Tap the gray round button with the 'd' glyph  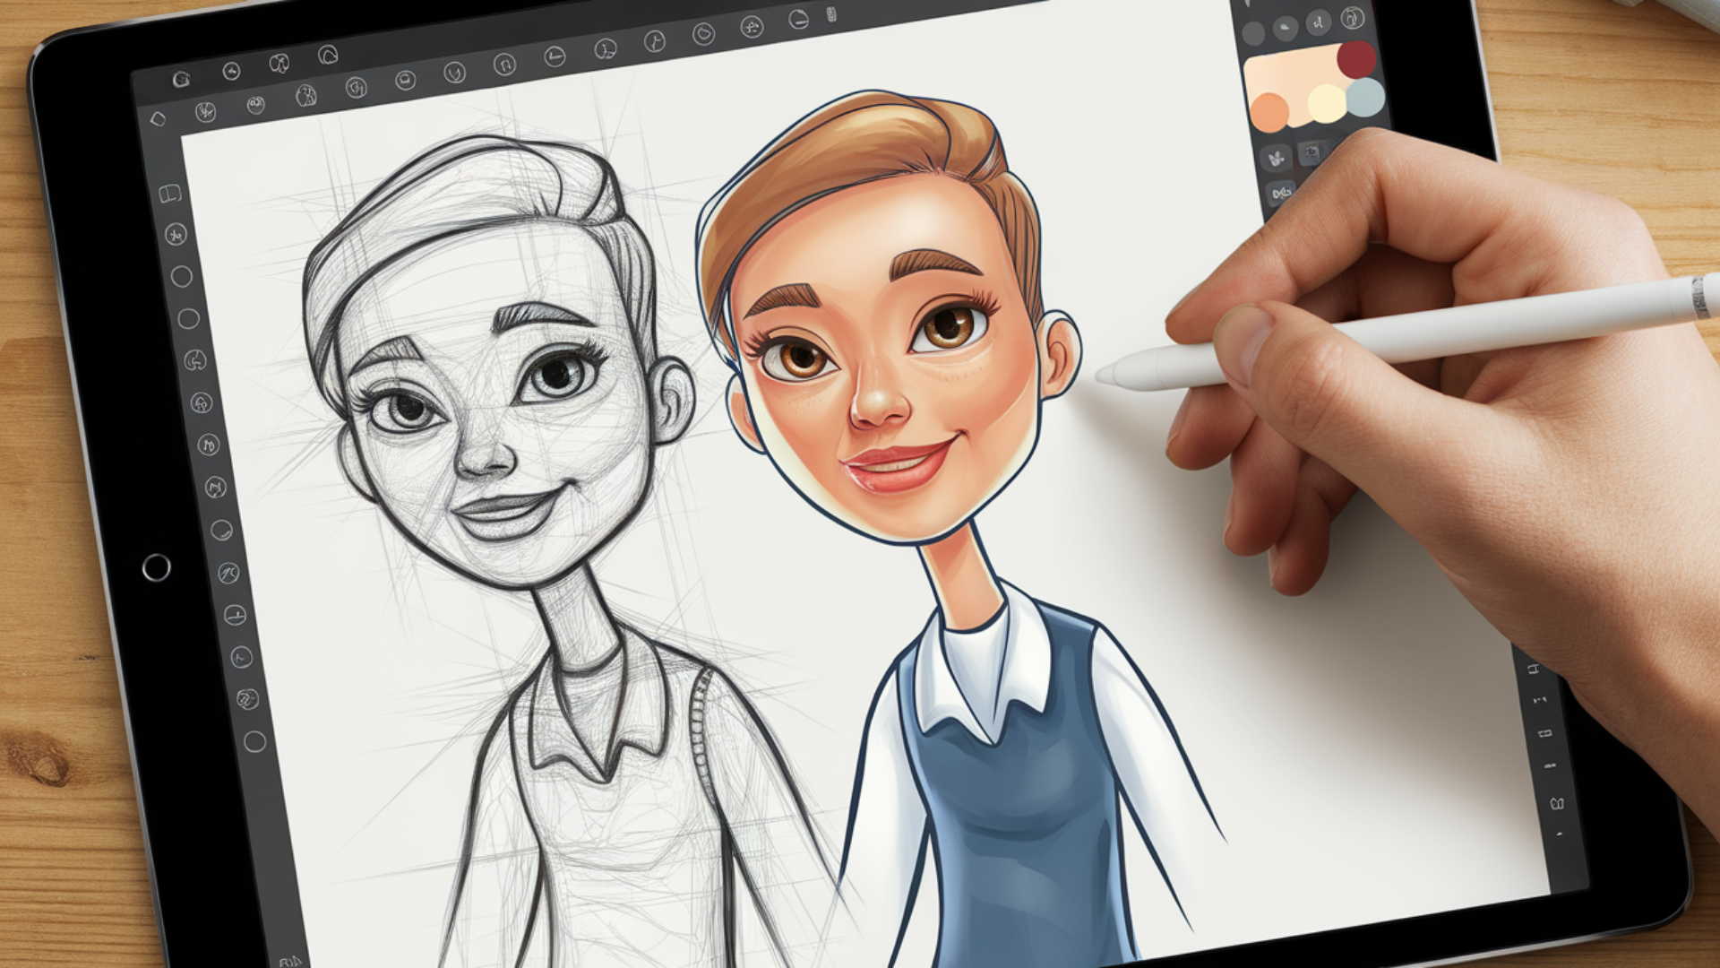(1319, 22)
